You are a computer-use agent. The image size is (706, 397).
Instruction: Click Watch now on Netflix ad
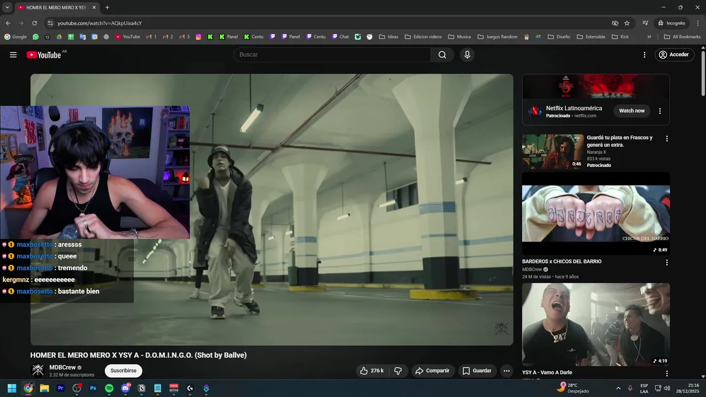coord(632,111)
